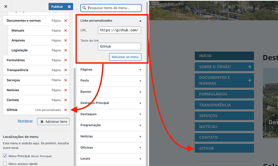Click the Adicionar Itens button
The image size is (278, 166).
[53, 121]
